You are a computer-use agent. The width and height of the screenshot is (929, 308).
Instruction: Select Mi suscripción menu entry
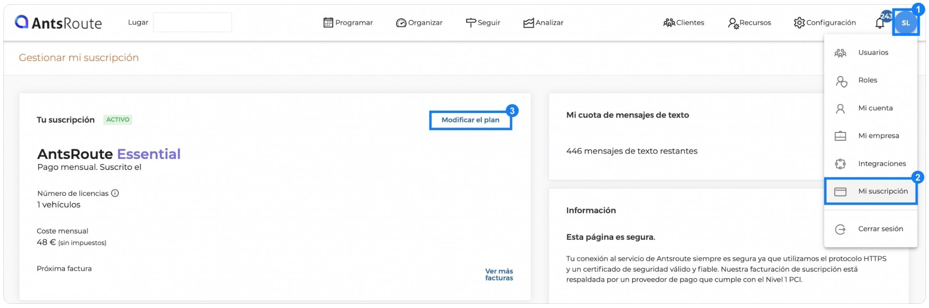tap(871, 192)
